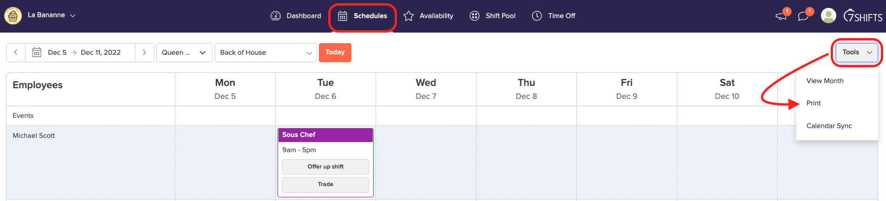This screenshot has height=201, width=886.
Task: Open the Shift Pool tab
Action: 493,16
